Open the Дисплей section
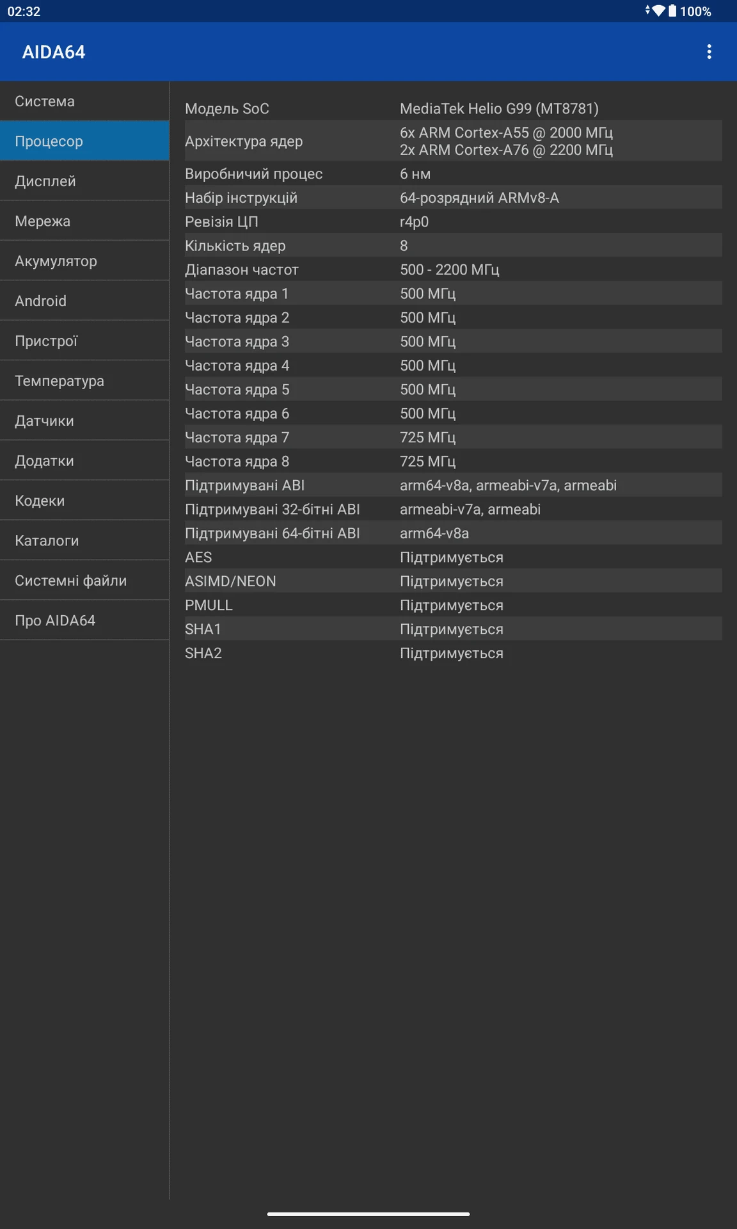The image size is (737, 1229). pos(84,181)
